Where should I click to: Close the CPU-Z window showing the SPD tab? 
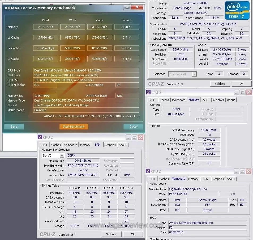[140, 137]
